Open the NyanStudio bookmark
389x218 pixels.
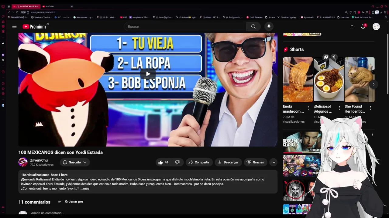point(307,17)
